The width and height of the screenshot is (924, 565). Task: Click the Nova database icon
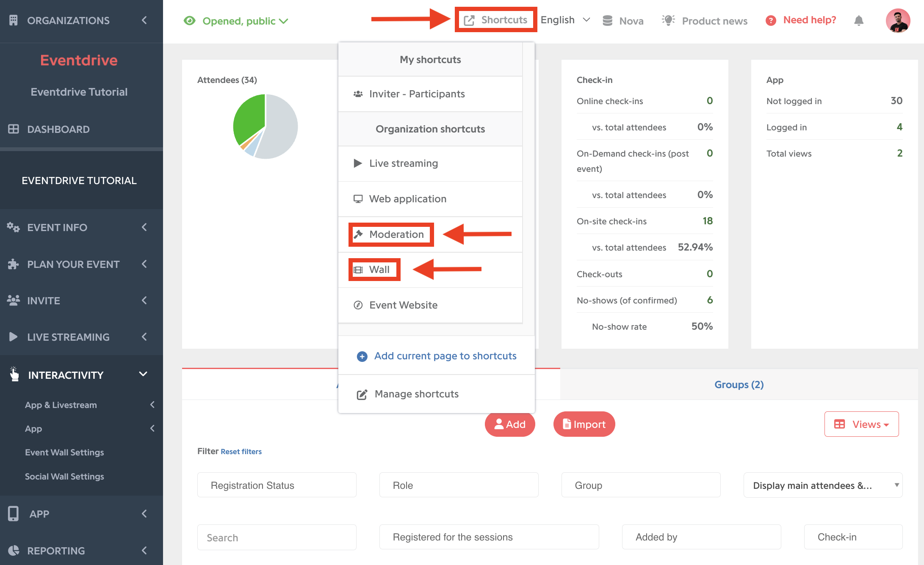click(607, 21)
